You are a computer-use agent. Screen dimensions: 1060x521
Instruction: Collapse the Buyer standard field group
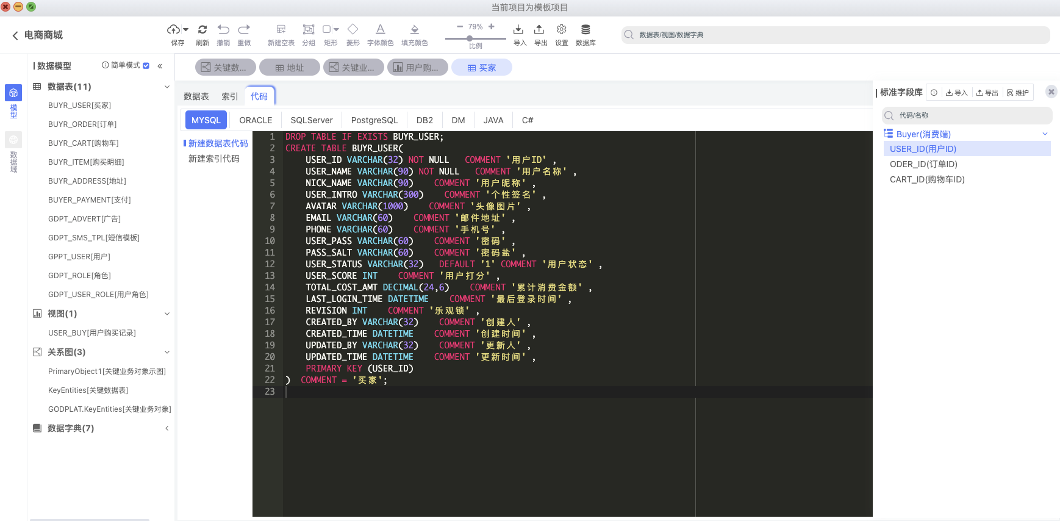1045,134
